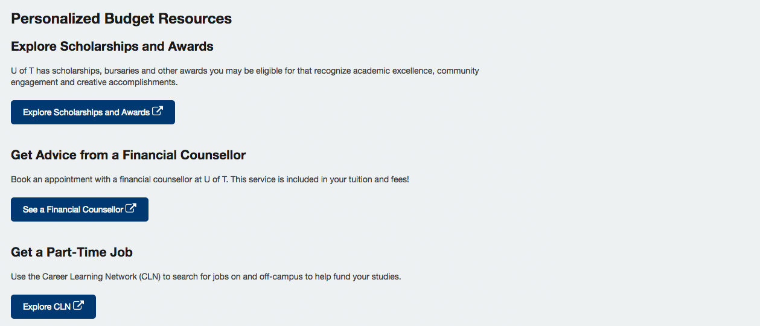Select the Get a Part-Time Job heading
Image resolution: width=760 pixels, height=326 pixels.
pos(72,252)
